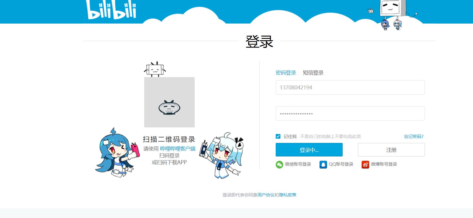Click the phone-shaped TV mascot above QR code
Image resolution: width=473 pixels, height=218 pixels.
[155, 69]
